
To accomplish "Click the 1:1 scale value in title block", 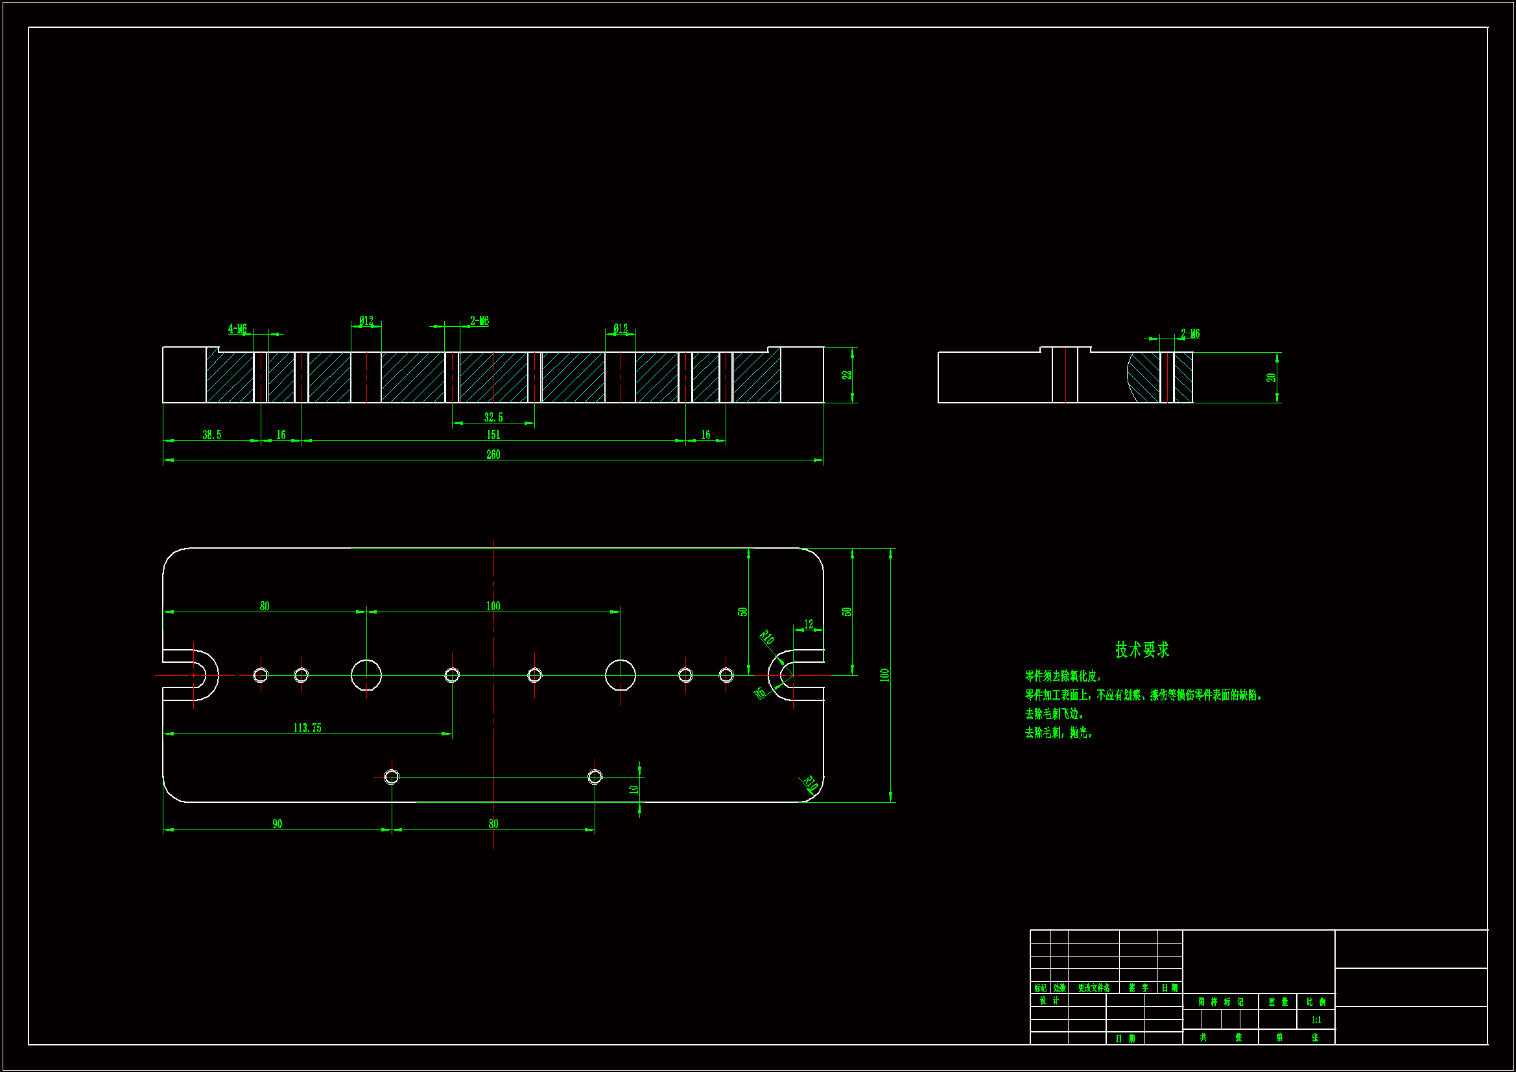I will pos(1316,1020).
